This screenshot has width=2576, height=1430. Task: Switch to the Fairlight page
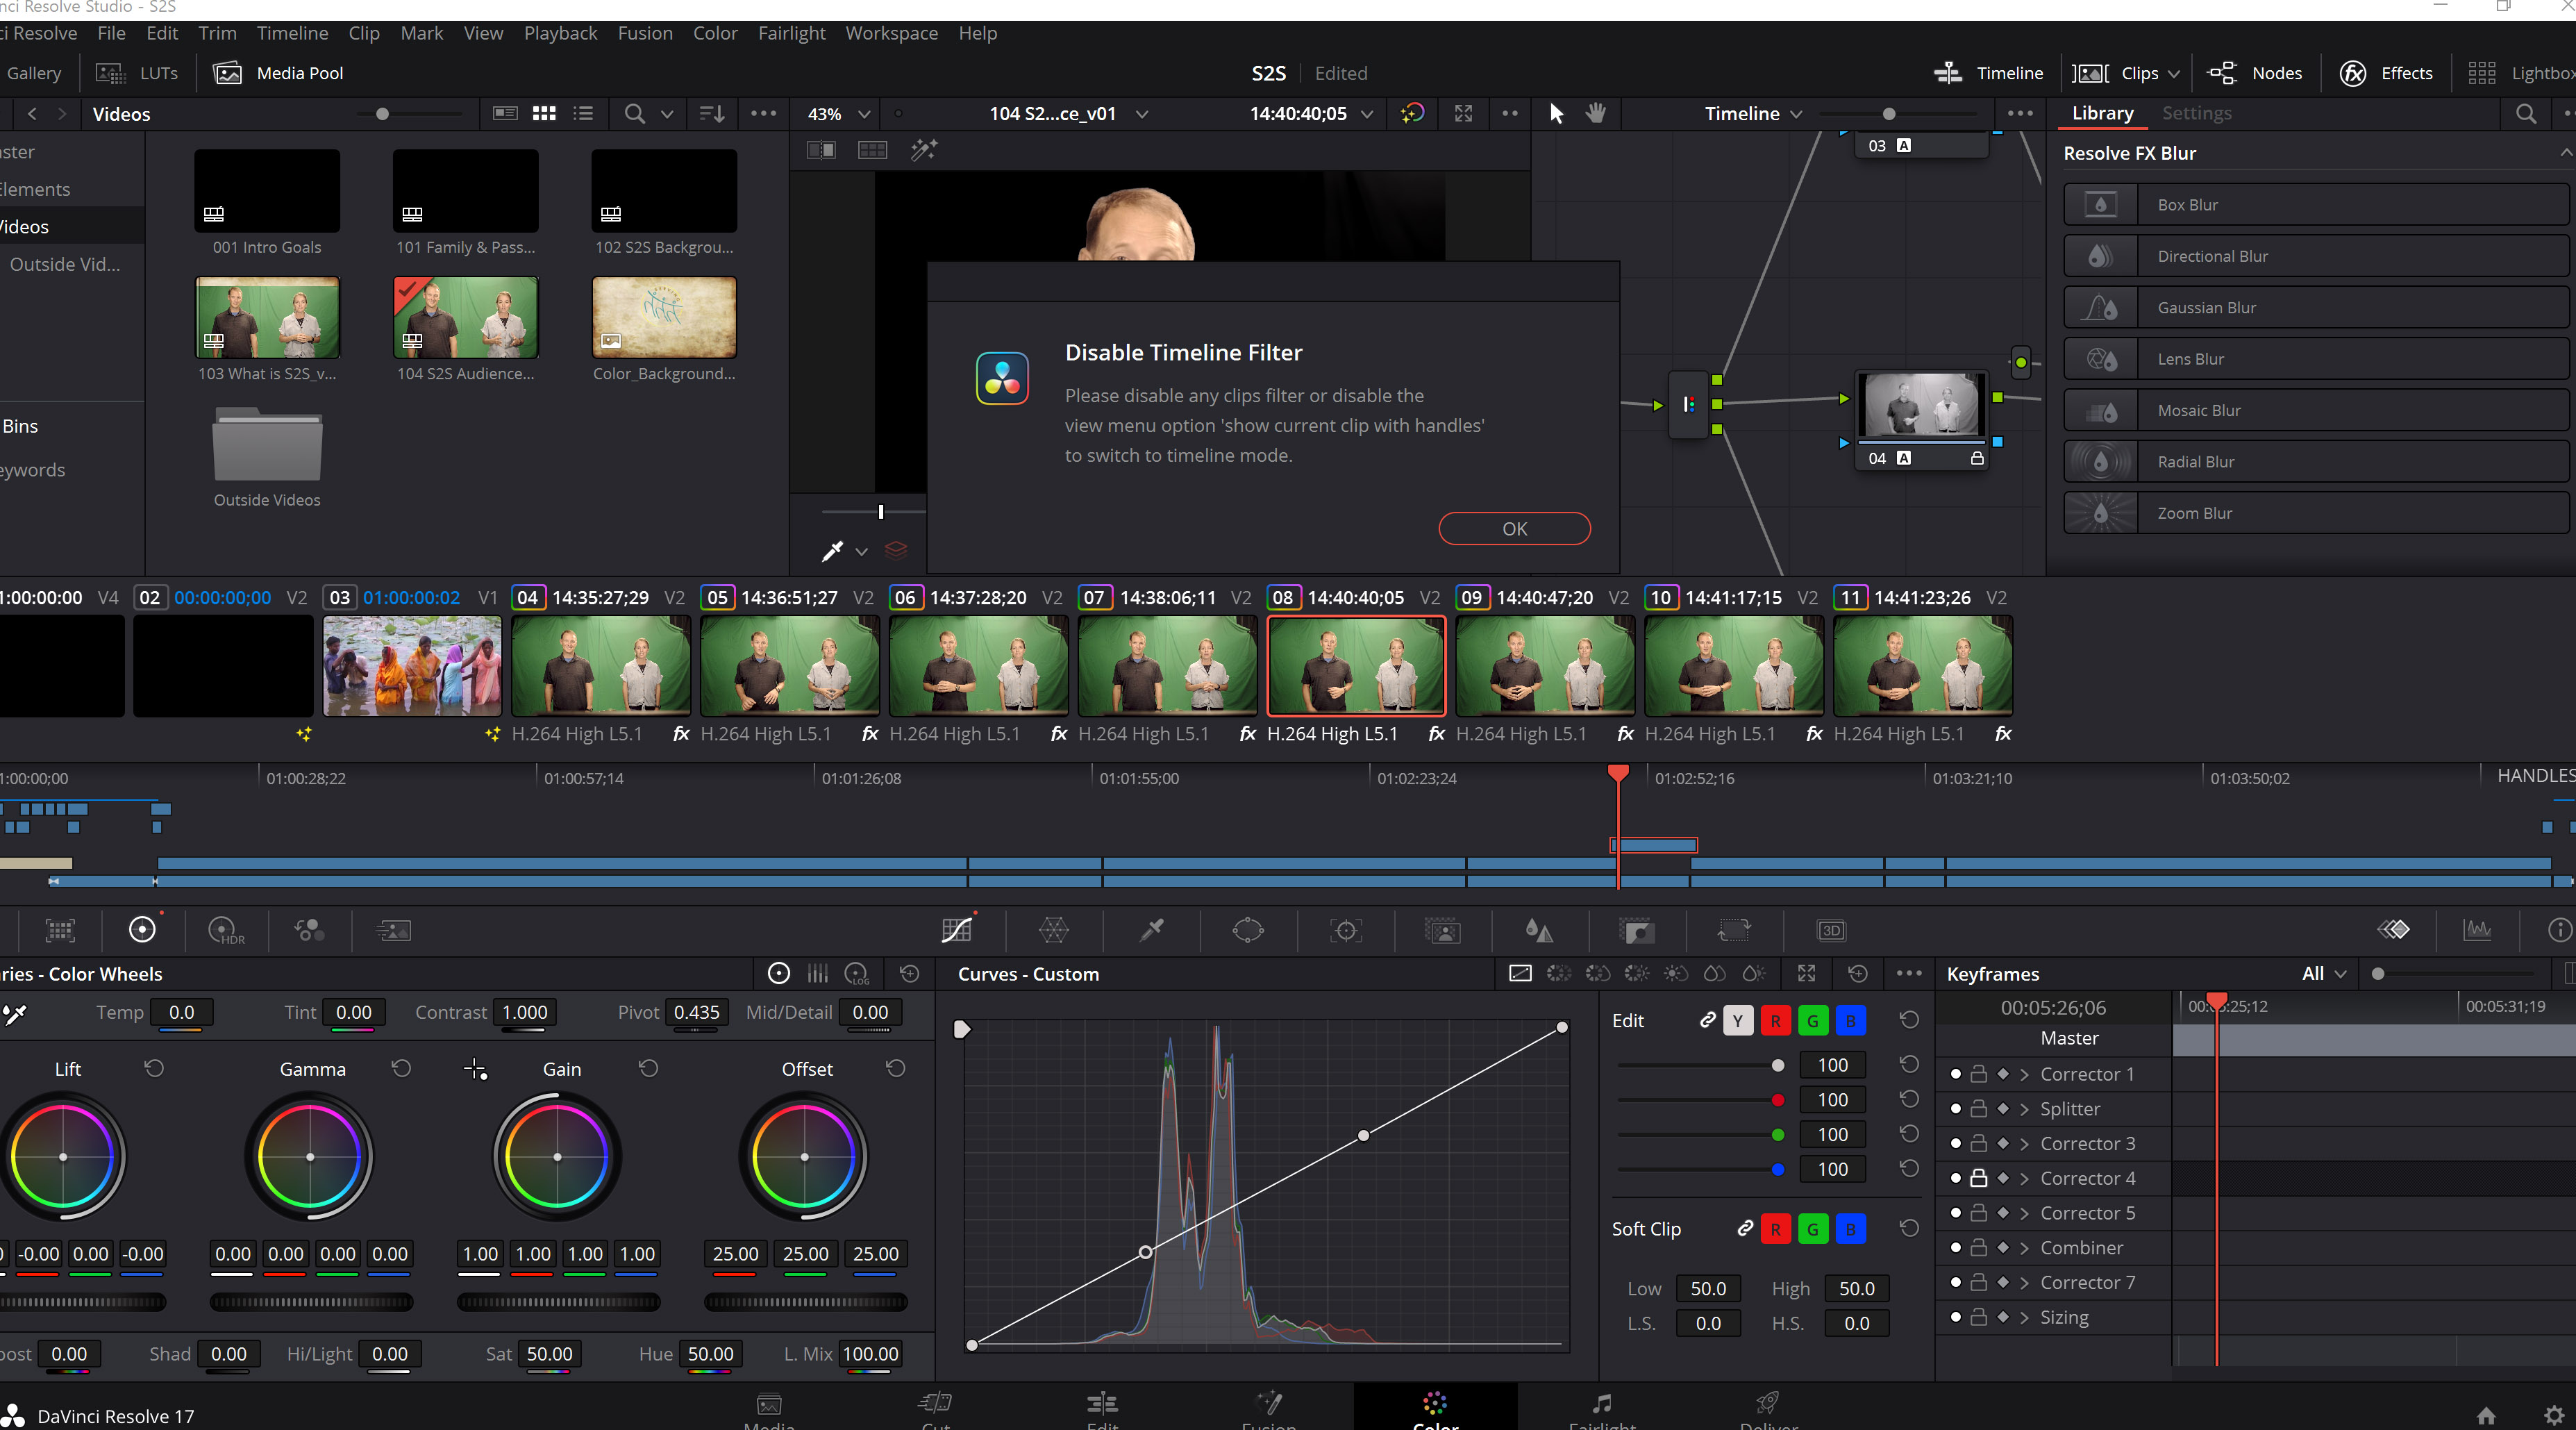click(1602, 1410)
